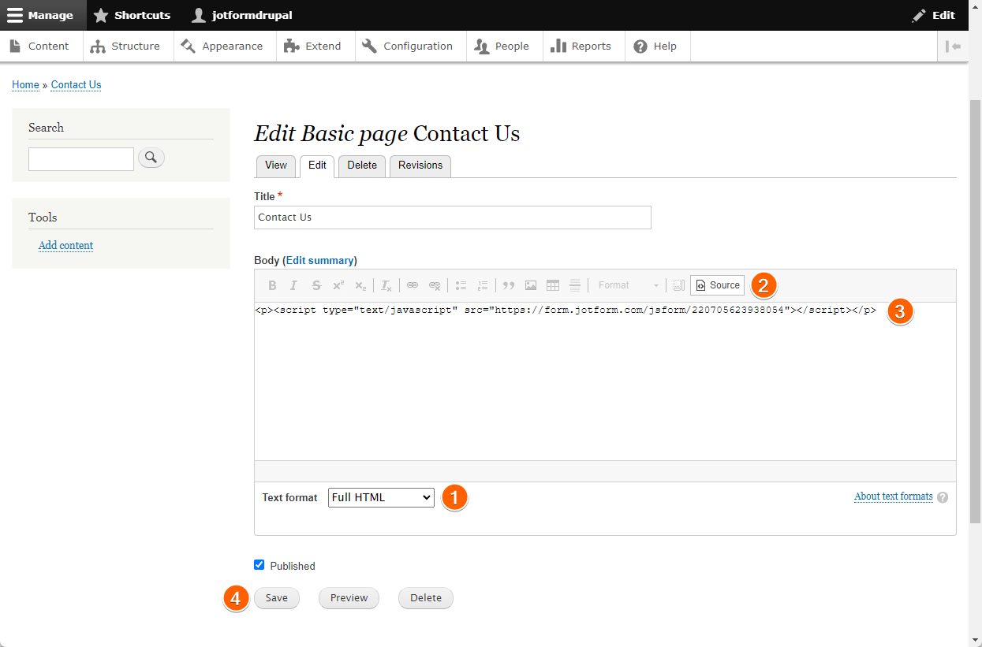Click the Insert Table icon

point(553,285)
